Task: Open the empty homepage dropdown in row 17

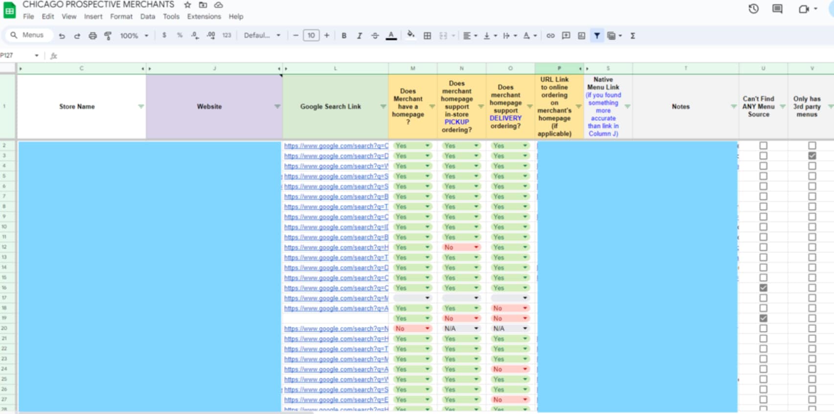Action: (x=412, y=298)
